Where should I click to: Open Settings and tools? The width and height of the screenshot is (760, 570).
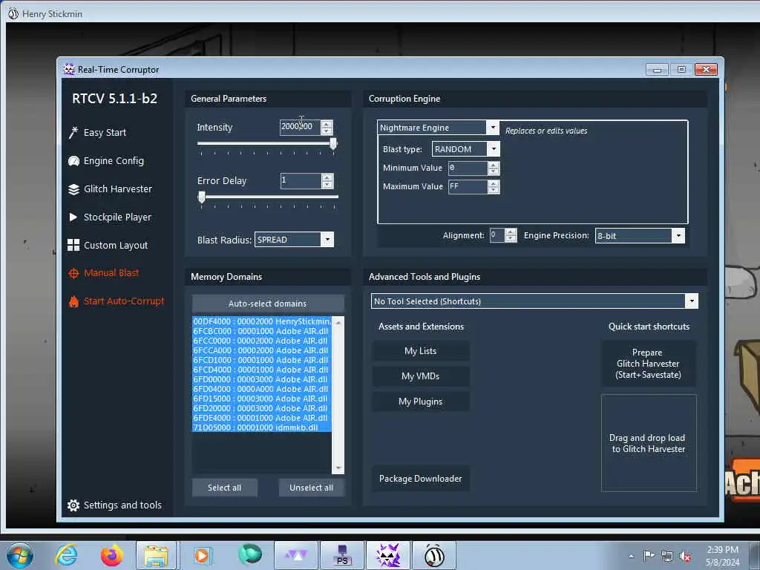[122, 505]
